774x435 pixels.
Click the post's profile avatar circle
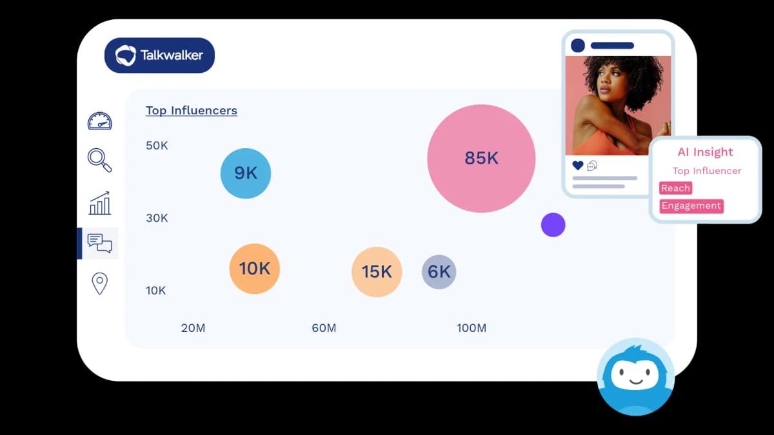[578, 45]
